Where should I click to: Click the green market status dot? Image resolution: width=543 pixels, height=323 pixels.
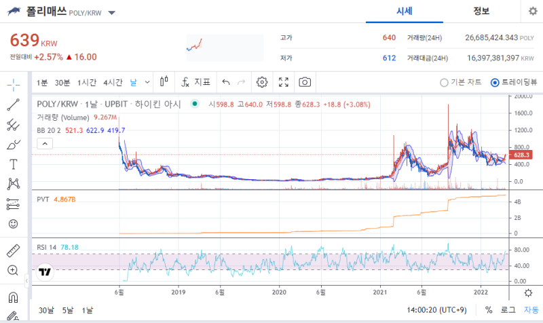pos(195,104)
